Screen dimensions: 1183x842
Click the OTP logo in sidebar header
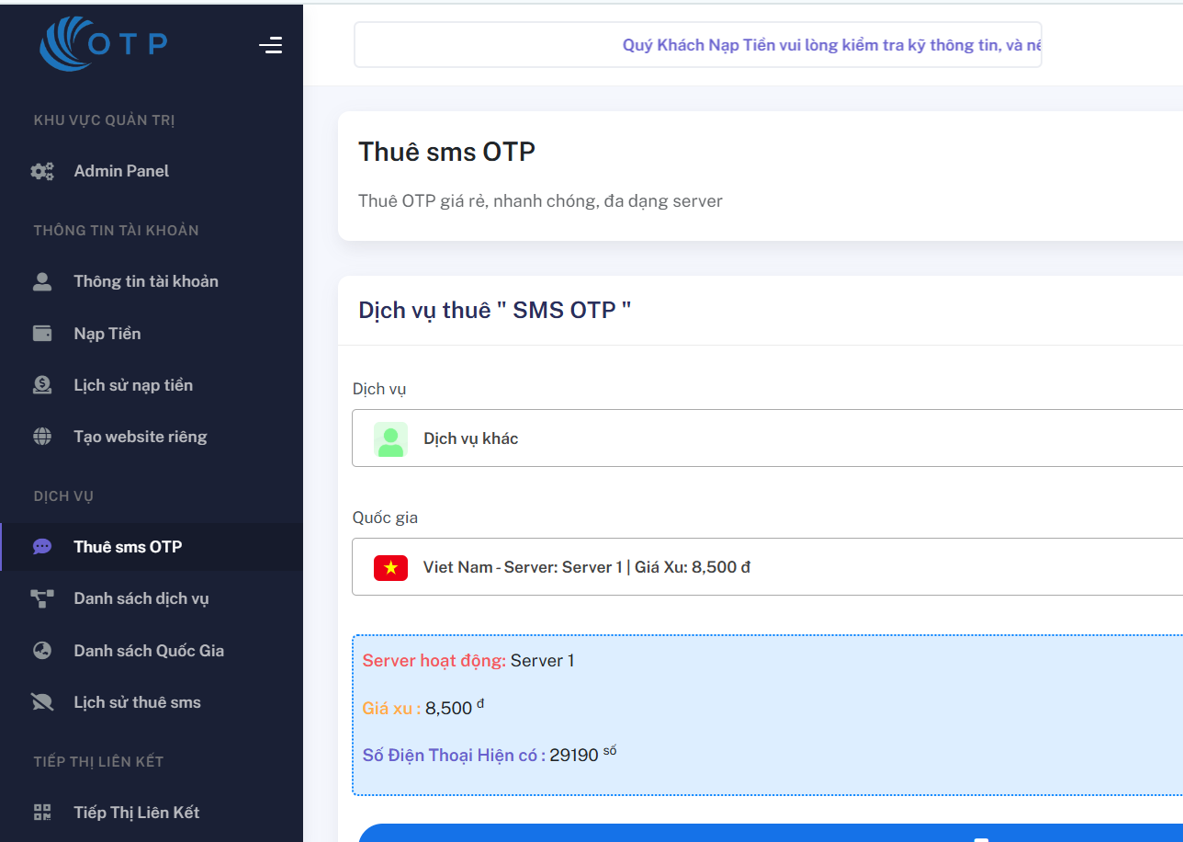pyautogui.click(x=104, y=43)
